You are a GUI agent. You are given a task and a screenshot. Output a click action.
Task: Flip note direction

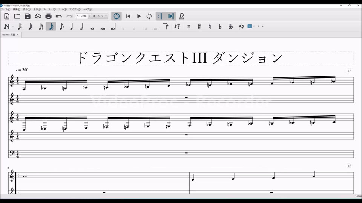(x=241, y=26)
